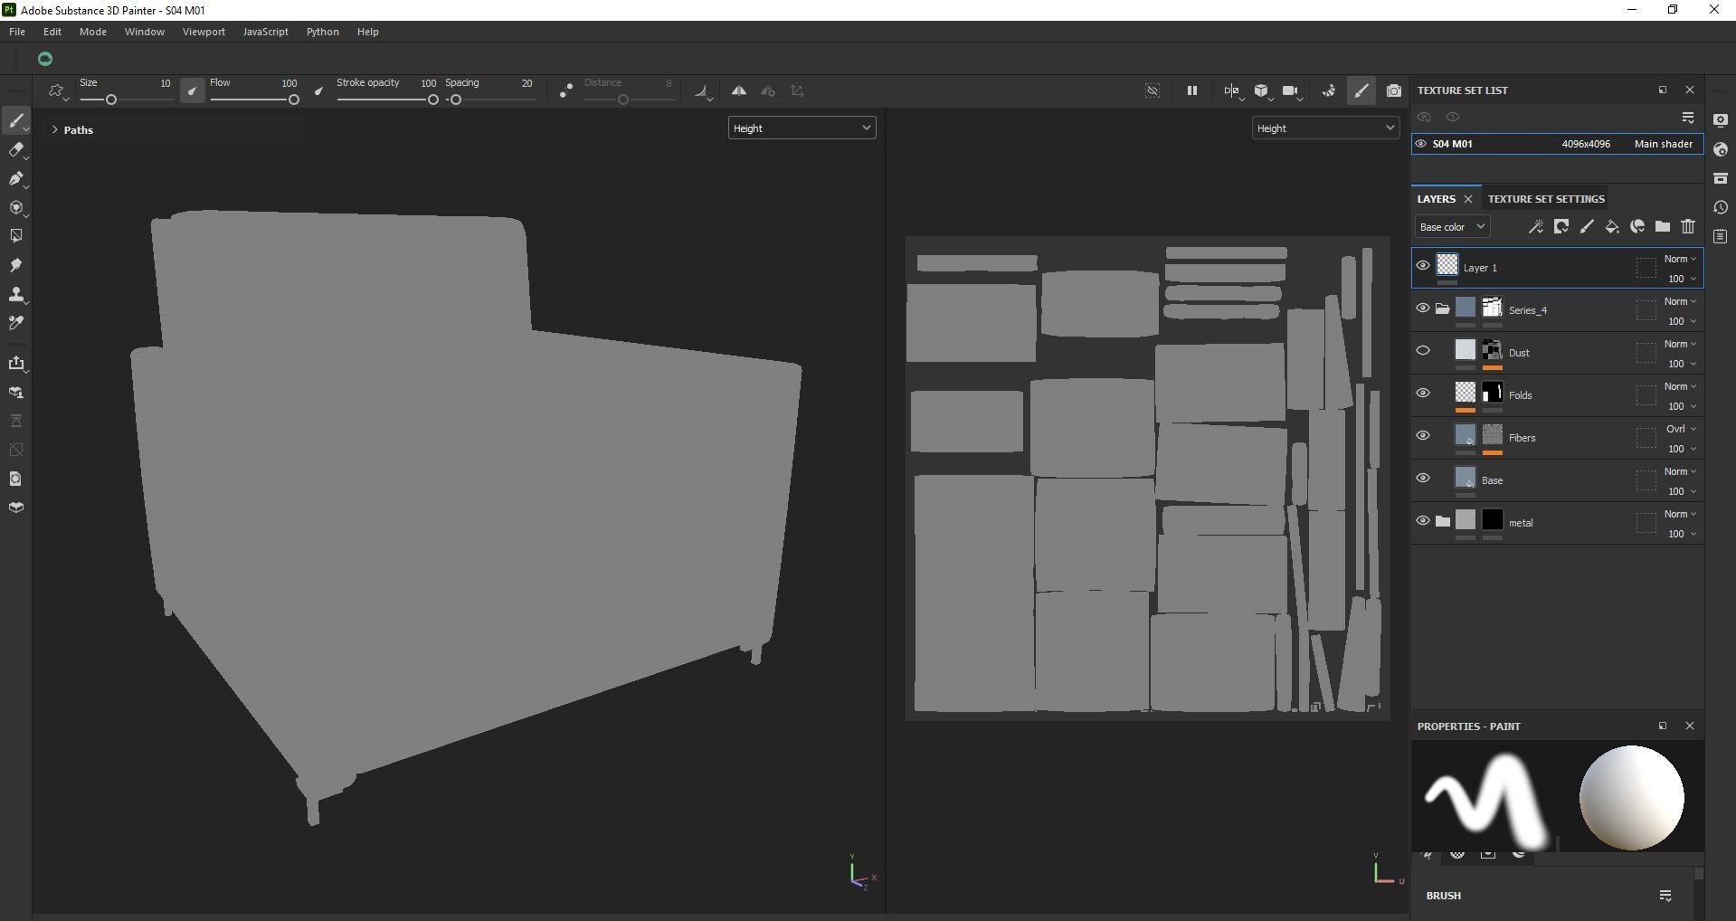This screenshot has height=921, width=1736.
Task: Close the Texture Set List panel
Action: tap(1689, 90)
